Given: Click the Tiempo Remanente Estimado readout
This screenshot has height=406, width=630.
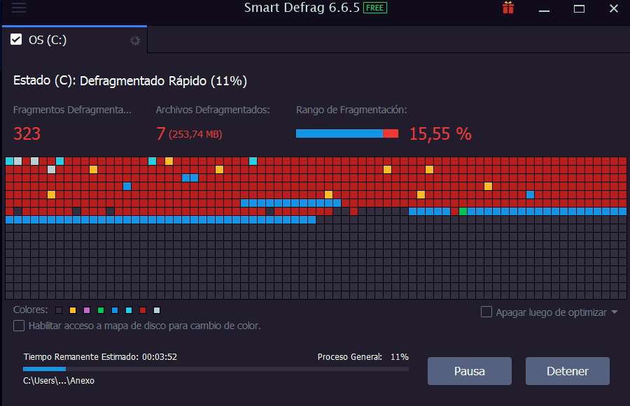Looking at the screenshot, I should point(100,356).
